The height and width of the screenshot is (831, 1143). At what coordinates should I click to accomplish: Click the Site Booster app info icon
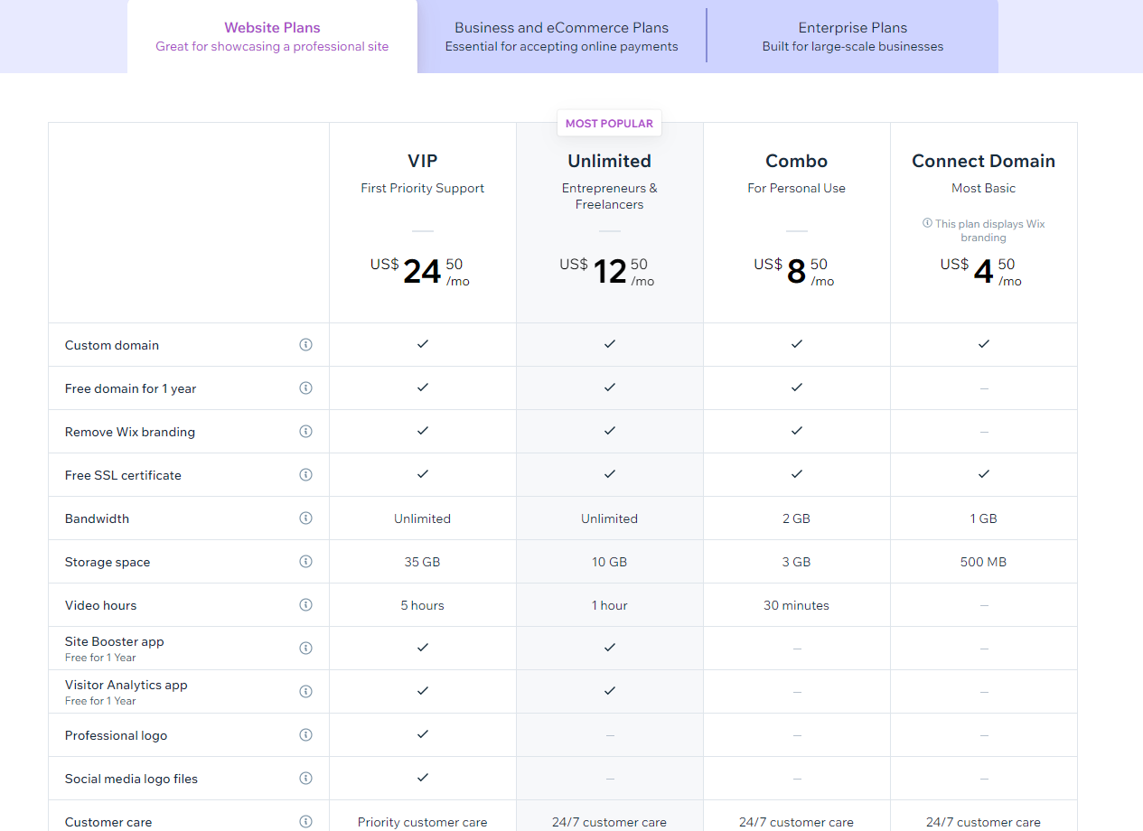pyautogui.click(x=306, y=648)
